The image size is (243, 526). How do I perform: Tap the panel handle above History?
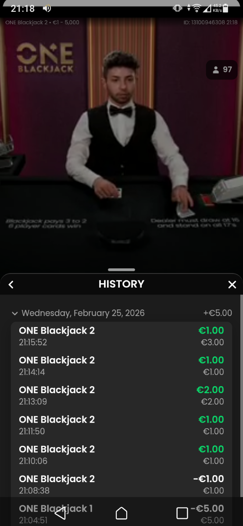121,270
